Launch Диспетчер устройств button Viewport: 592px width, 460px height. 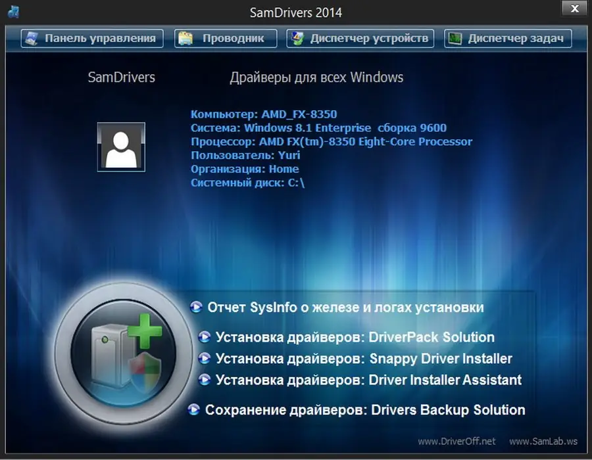pyautogui.click(x=360, y=39)
